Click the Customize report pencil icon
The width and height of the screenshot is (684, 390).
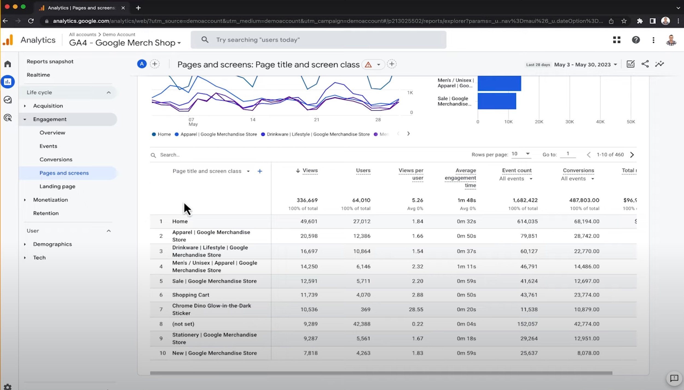(x=631, y=64)
